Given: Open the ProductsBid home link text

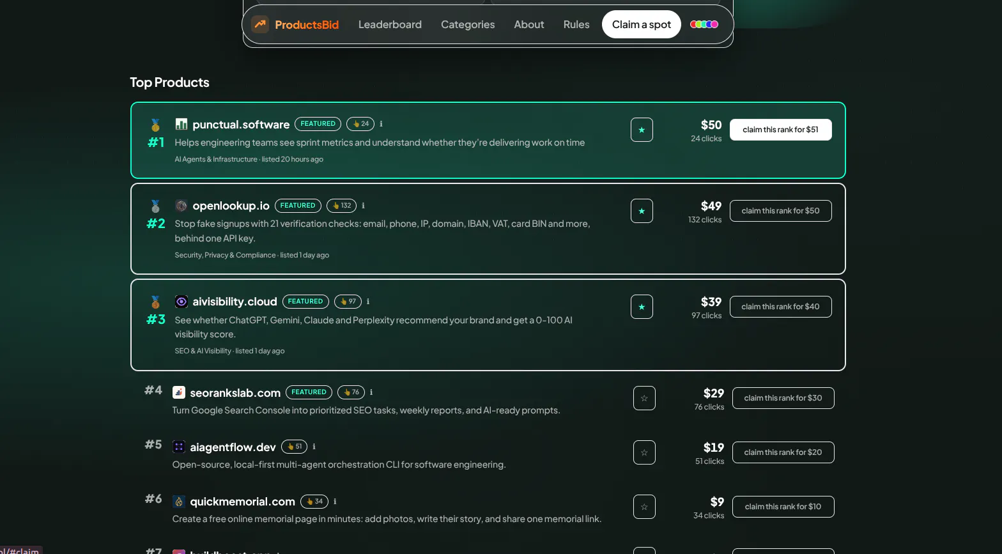Looking at the screenshot, I should pyautogui.click(x=307, y=25).
